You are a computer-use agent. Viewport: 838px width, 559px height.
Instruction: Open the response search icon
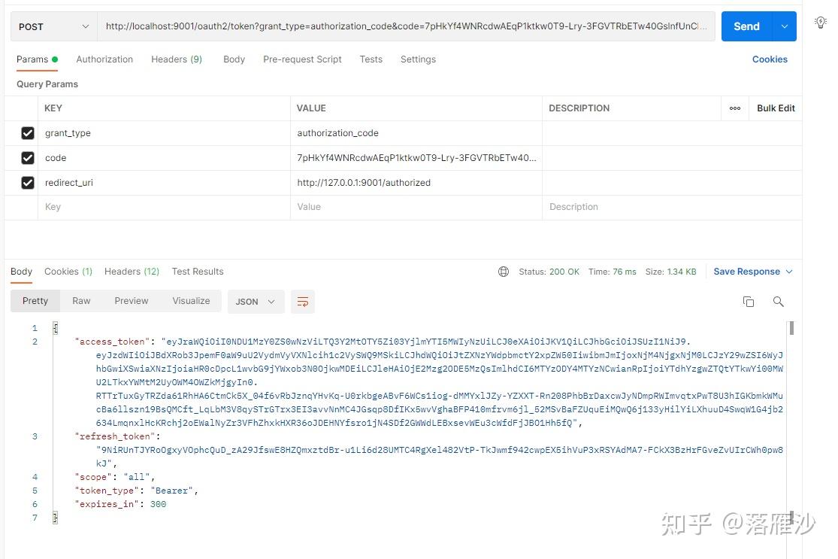(x=779, y=301)
